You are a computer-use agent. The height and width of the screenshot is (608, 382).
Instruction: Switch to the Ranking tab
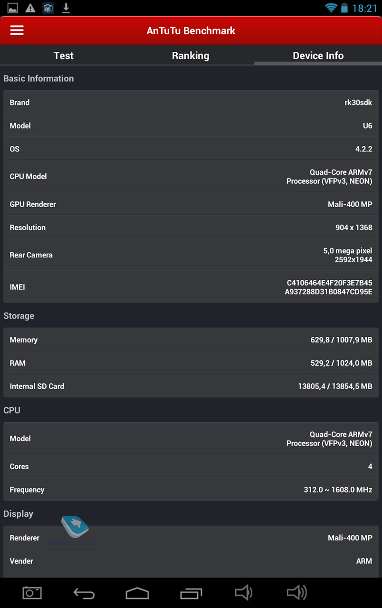point(191,56)
